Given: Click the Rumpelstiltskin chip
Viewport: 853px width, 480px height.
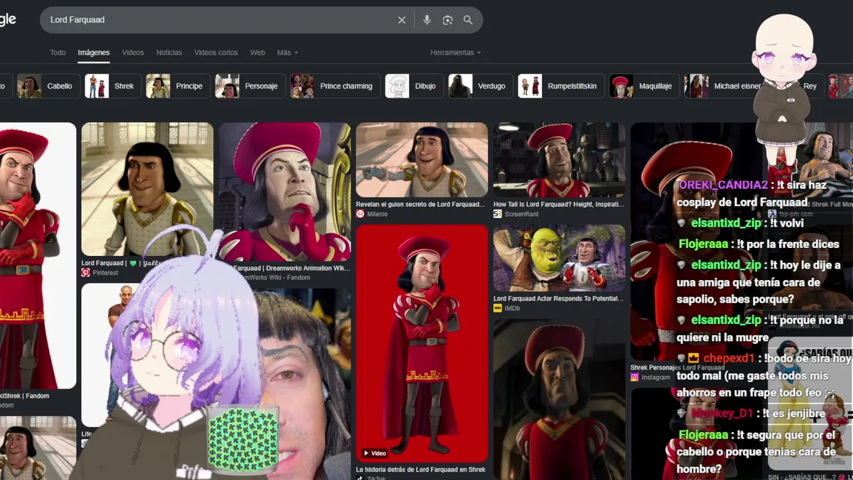Looking at the screenshot, I should (x=560, y=86).
